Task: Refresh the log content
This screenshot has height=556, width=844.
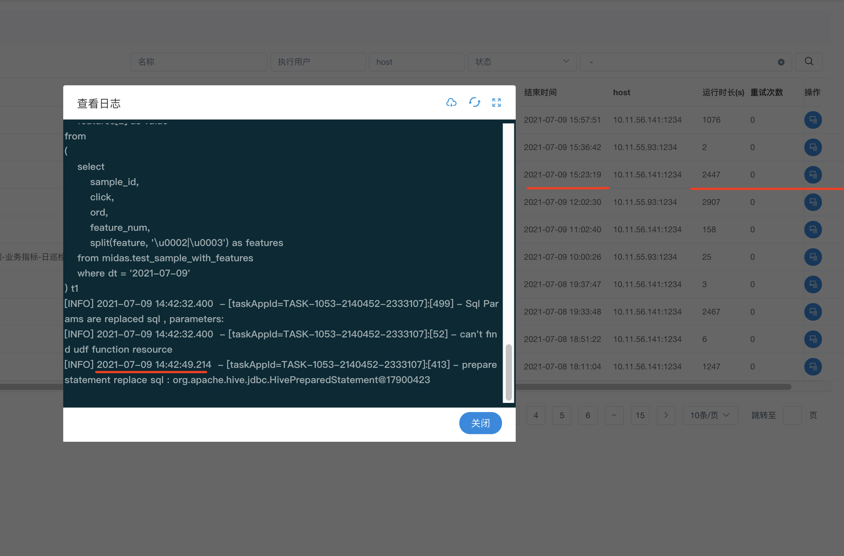Action: [x=474, y=102]
